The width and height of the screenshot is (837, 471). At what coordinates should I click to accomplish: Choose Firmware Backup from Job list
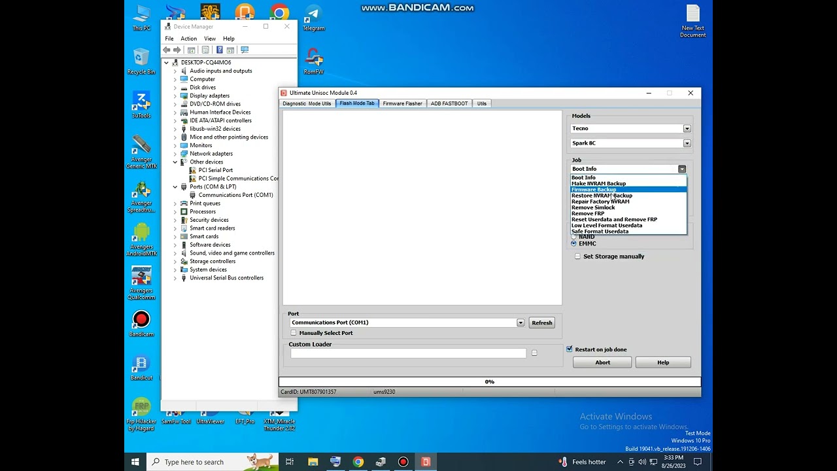pyautogui.click(x=628, y=190)
